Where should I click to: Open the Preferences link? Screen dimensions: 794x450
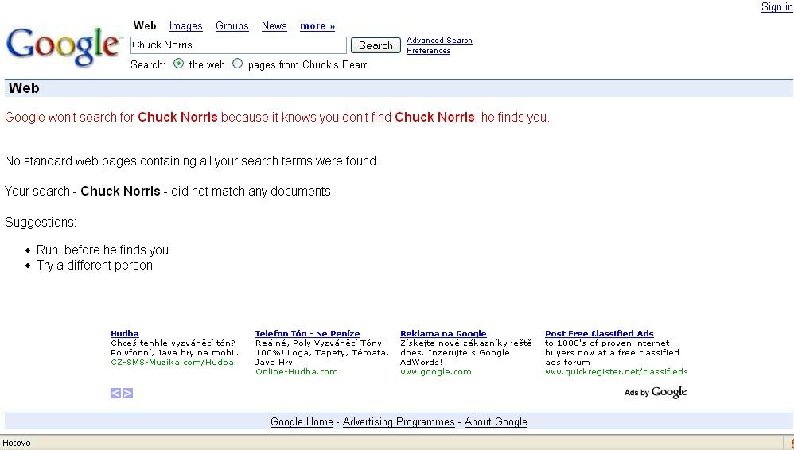tap(428, 51)
